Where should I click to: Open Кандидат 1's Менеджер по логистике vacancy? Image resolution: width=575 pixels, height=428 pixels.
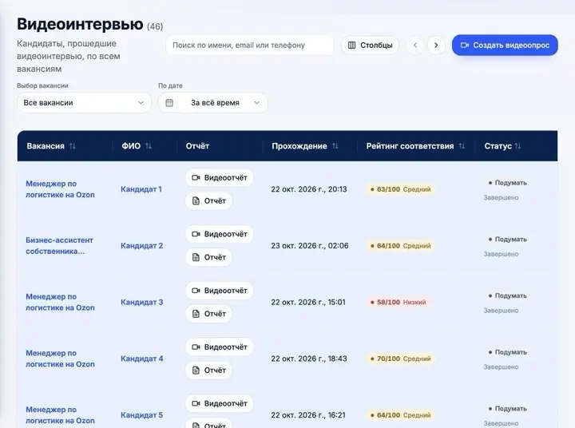60,189
